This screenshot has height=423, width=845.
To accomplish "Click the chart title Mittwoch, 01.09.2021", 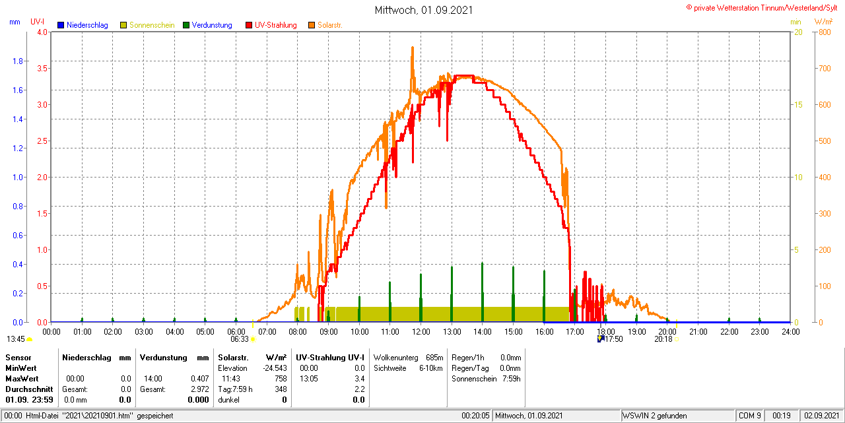I will pyautogui.click(x=423, y=10).
